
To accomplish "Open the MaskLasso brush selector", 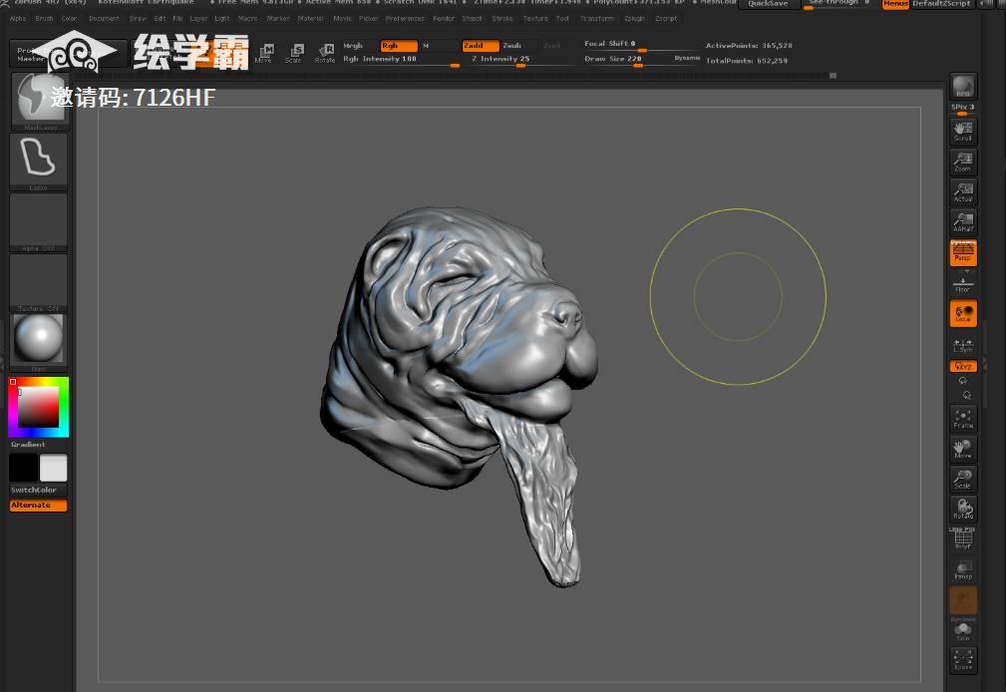I will (x=39, y=102).
